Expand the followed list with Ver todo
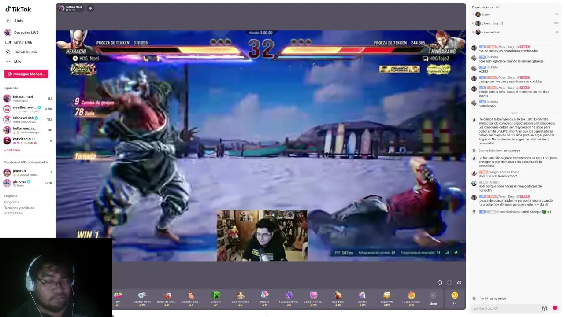 pyautogui.click(x=12, y=150)
